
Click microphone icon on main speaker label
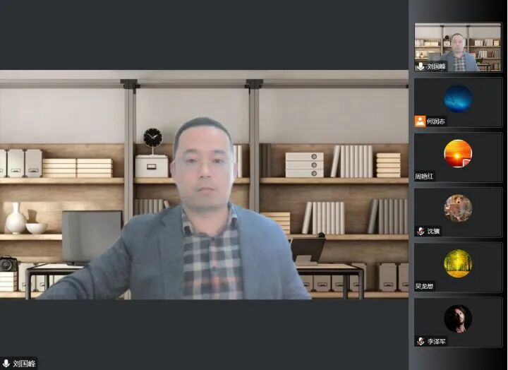[6, 363]
